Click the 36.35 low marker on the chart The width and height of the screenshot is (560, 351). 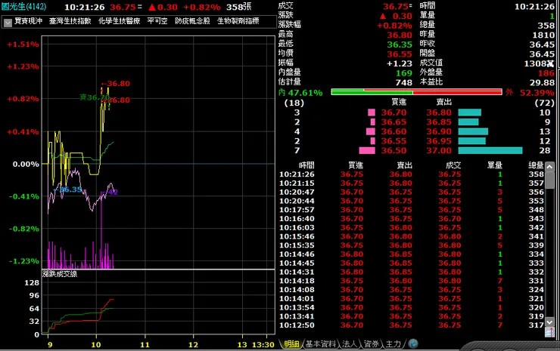(68, 189)
